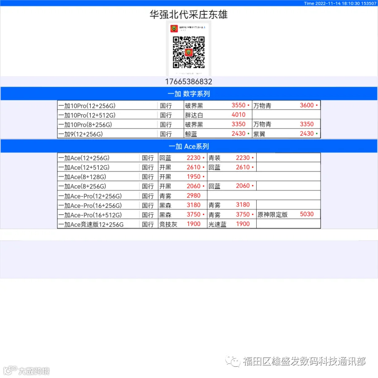This screenshot has width=378, height=378.
Task: Select the 一加Ace-Pro(12+256G) row name
Action: pos(90,196)
